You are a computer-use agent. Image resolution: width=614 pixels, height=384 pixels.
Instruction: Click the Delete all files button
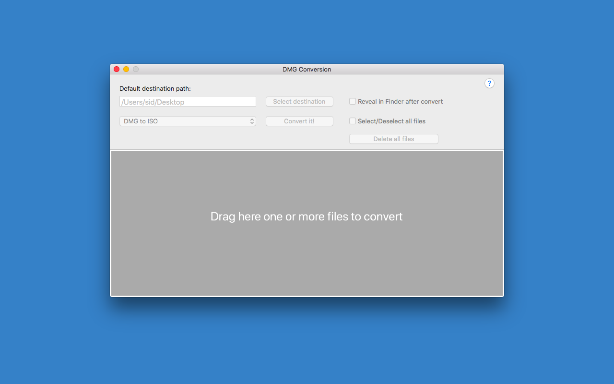pos(394,139)
